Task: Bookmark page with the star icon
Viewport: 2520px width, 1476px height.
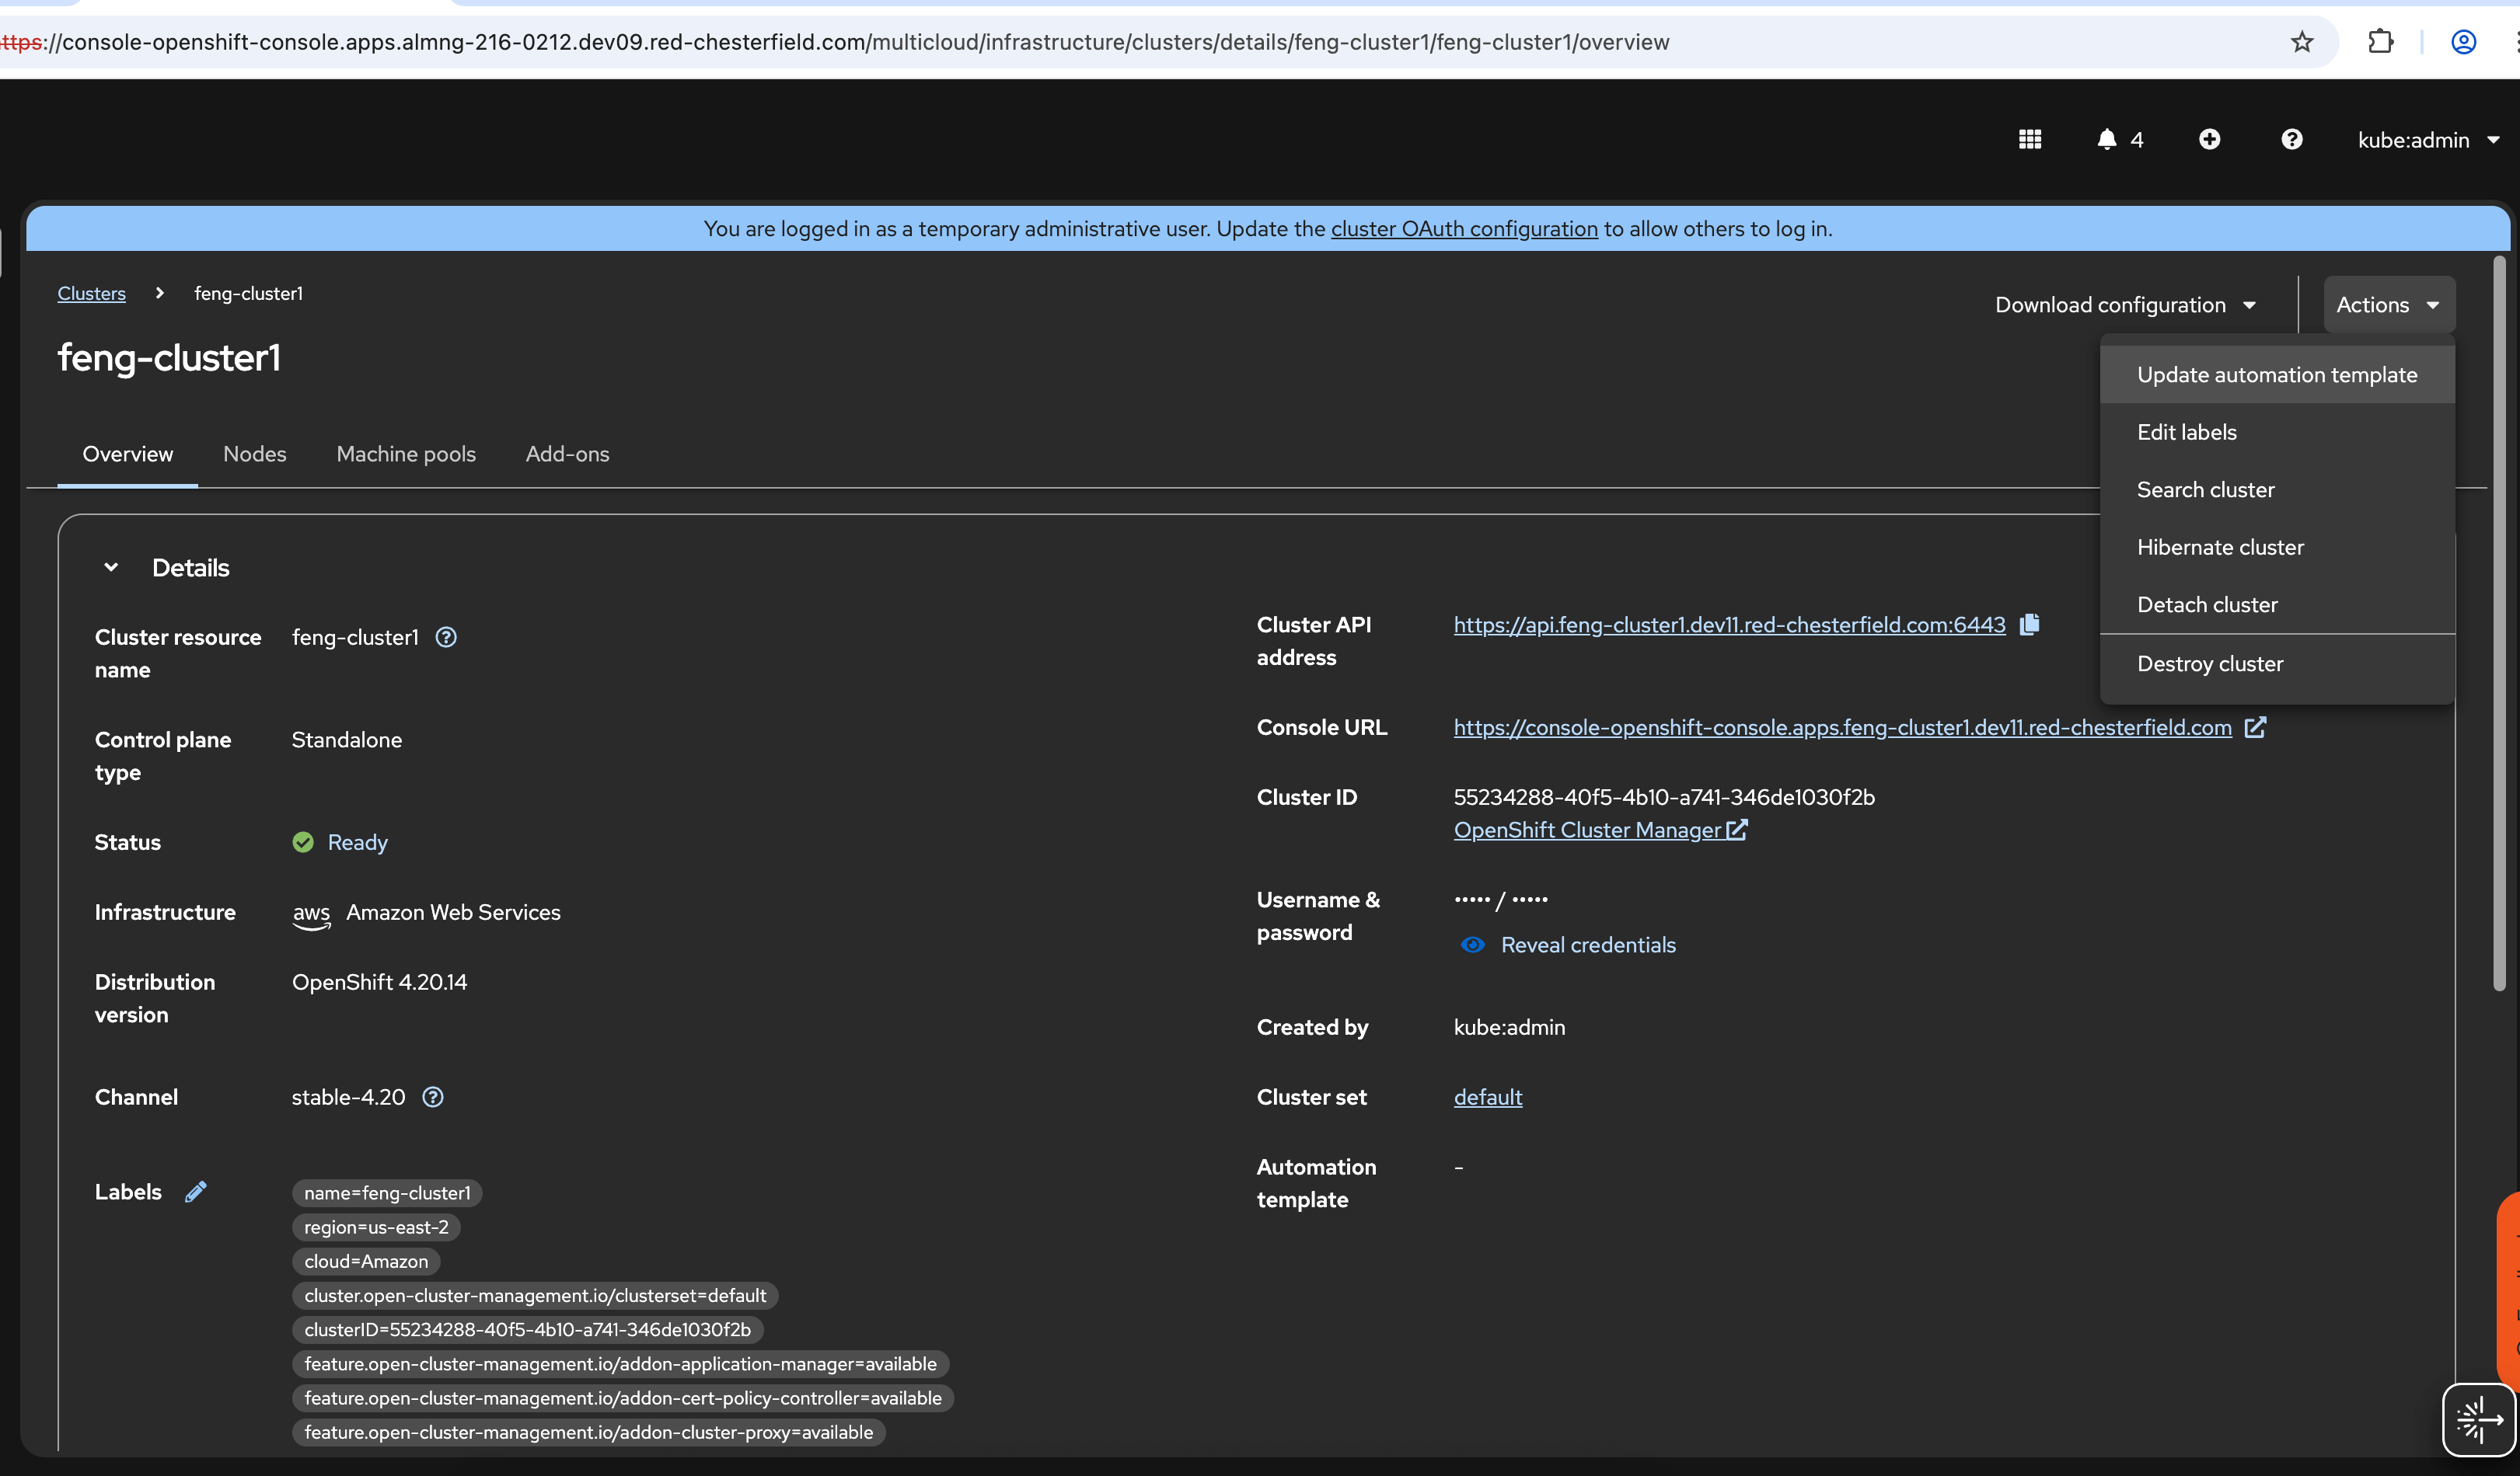Action: pyautogui.click(x=2302, y=42)
